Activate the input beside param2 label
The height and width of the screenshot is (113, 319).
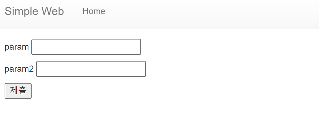[91, 69]
